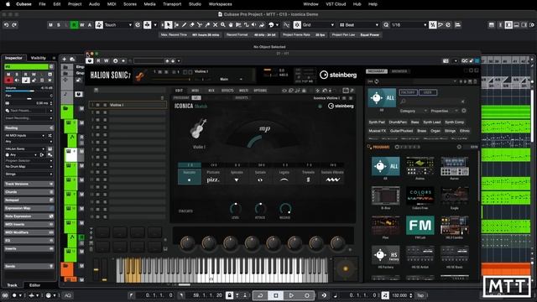Open the MIX tab in HALion Sonic

pyautogui.click(x=211, y=91)
